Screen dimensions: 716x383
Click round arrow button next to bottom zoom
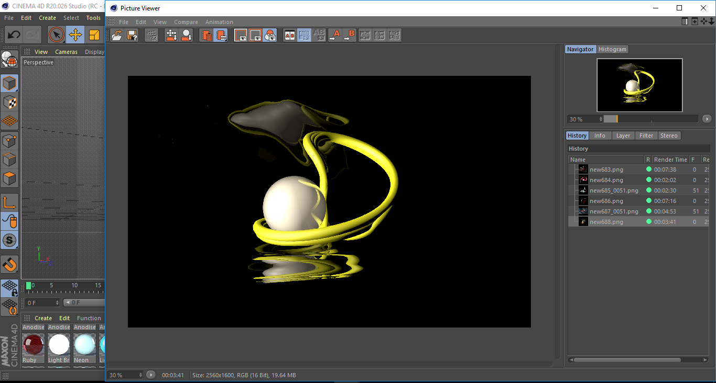tap(151, 375)
